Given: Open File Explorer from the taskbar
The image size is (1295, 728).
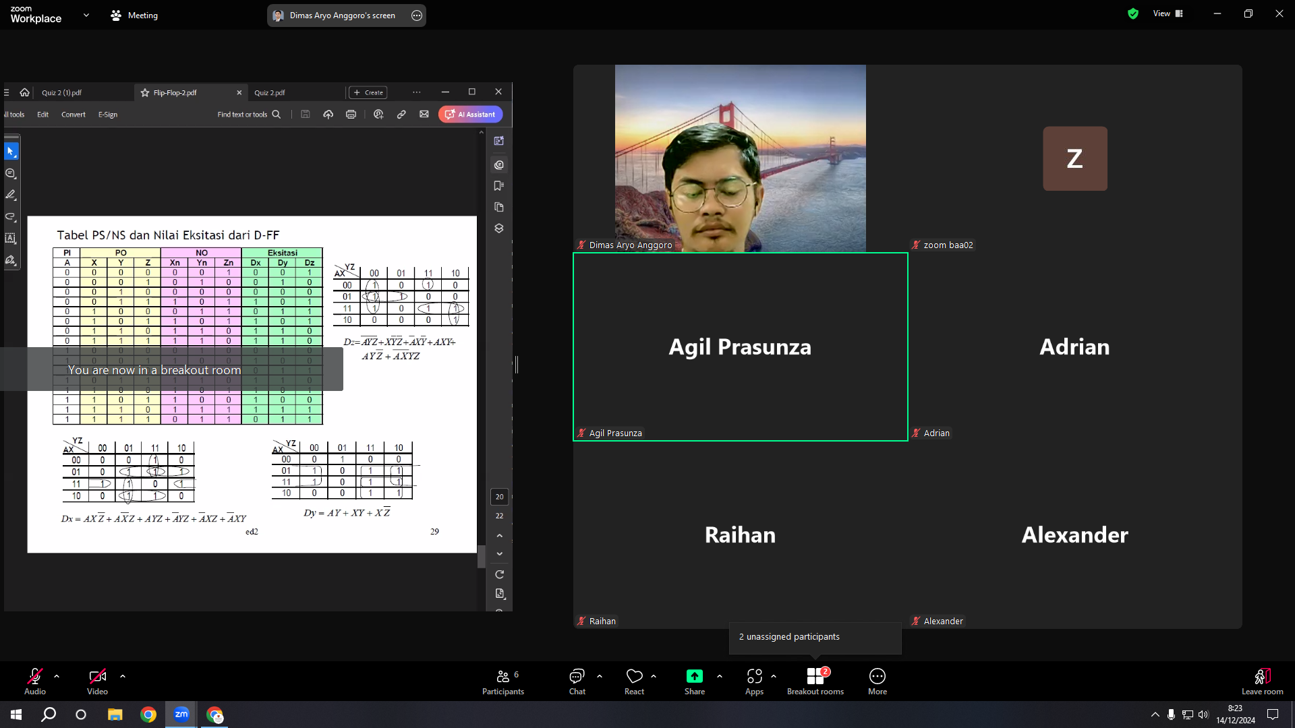Looking at the screenshot, I should pos(115,715).
